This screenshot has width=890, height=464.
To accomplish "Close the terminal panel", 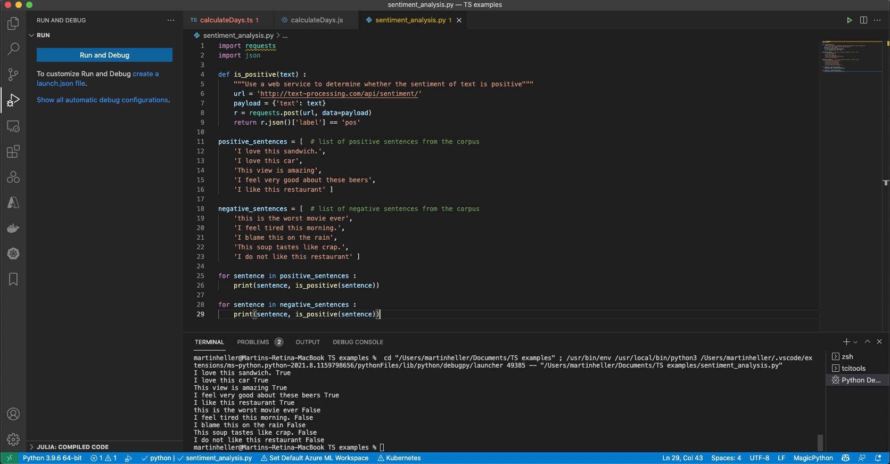I will [x=879, y=342].
